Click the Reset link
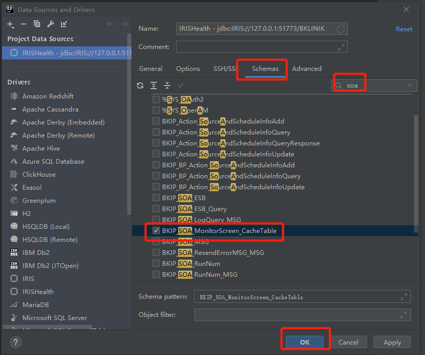The image size is (425, 355). (x=404, y=29)
